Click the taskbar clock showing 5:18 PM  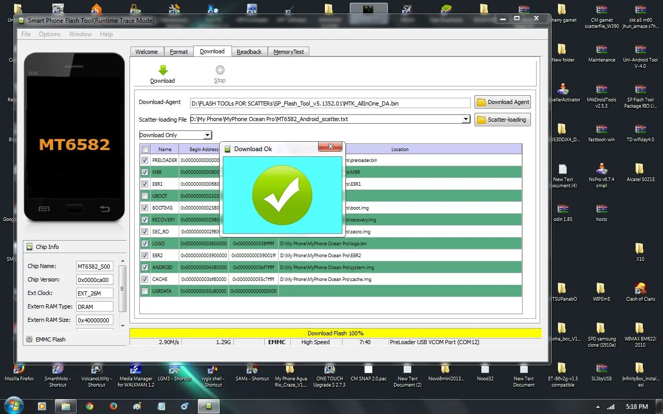pos(637,407)
